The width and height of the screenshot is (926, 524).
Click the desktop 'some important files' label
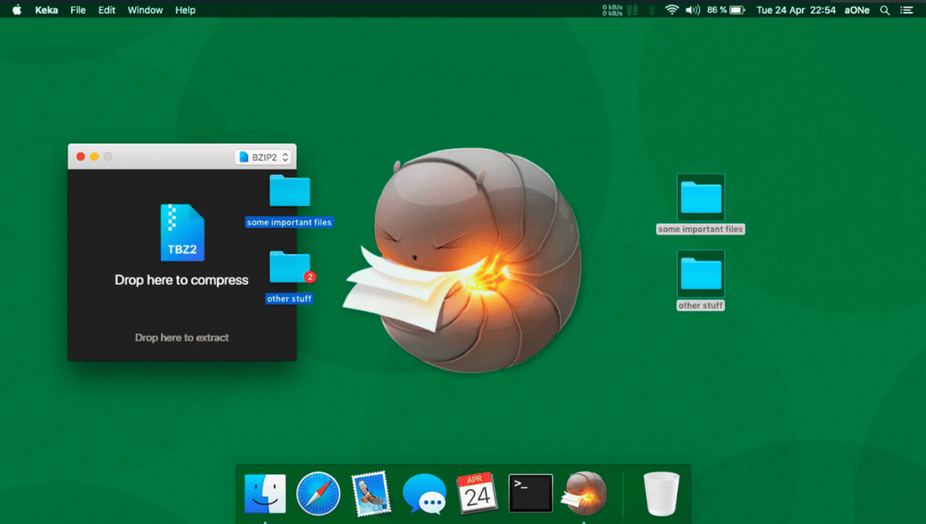[701, 229]
